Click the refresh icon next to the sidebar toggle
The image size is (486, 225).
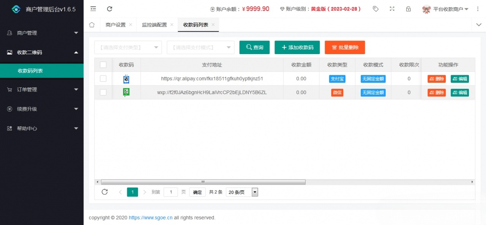[x=110, y=9]
